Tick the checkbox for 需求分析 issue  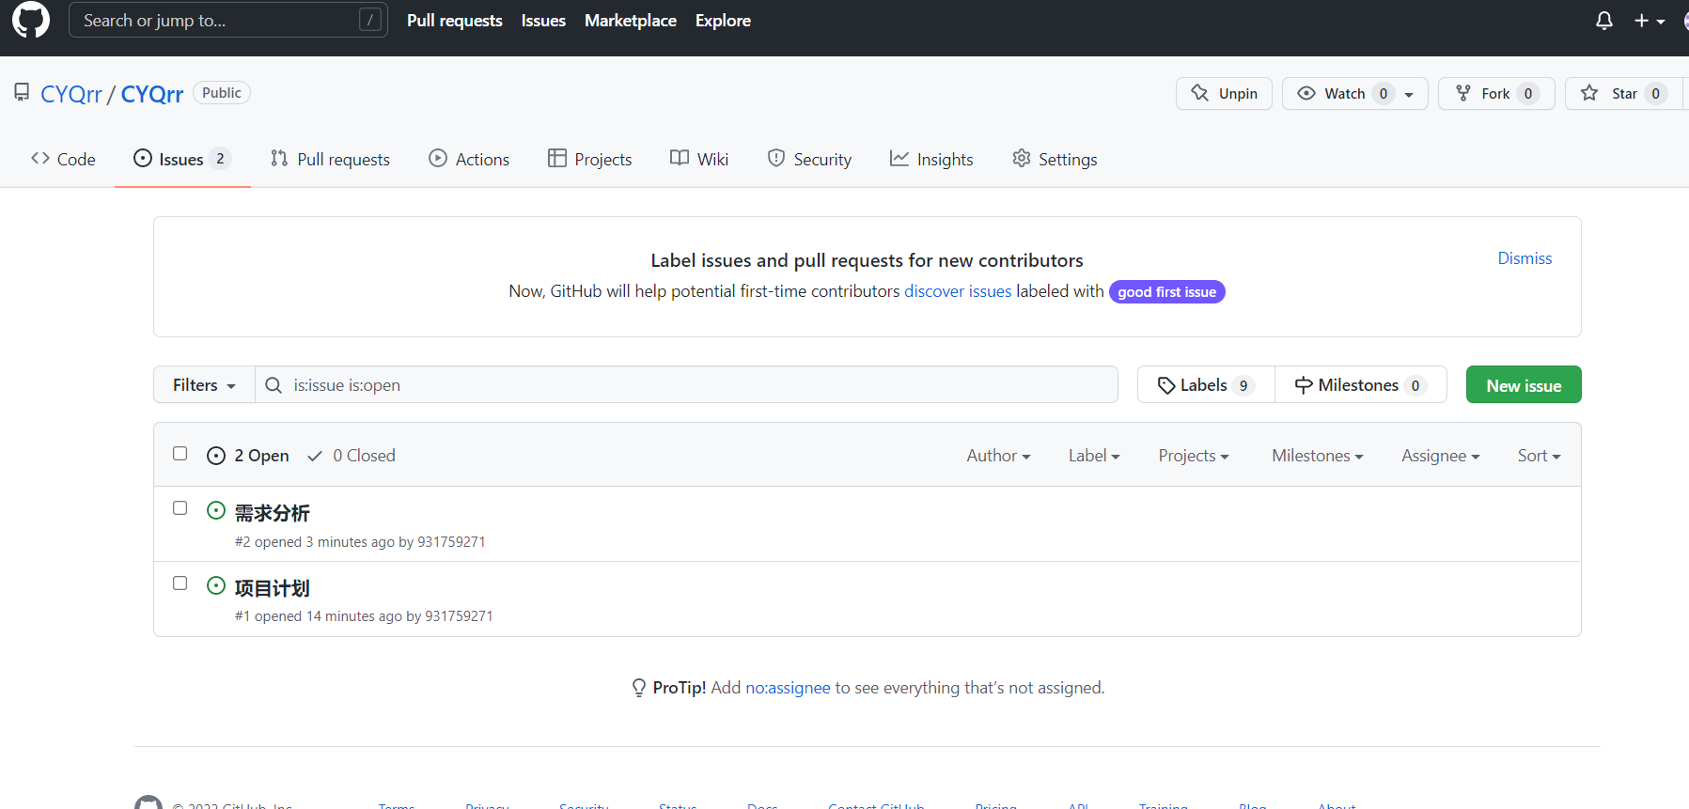tap(180, 508)
